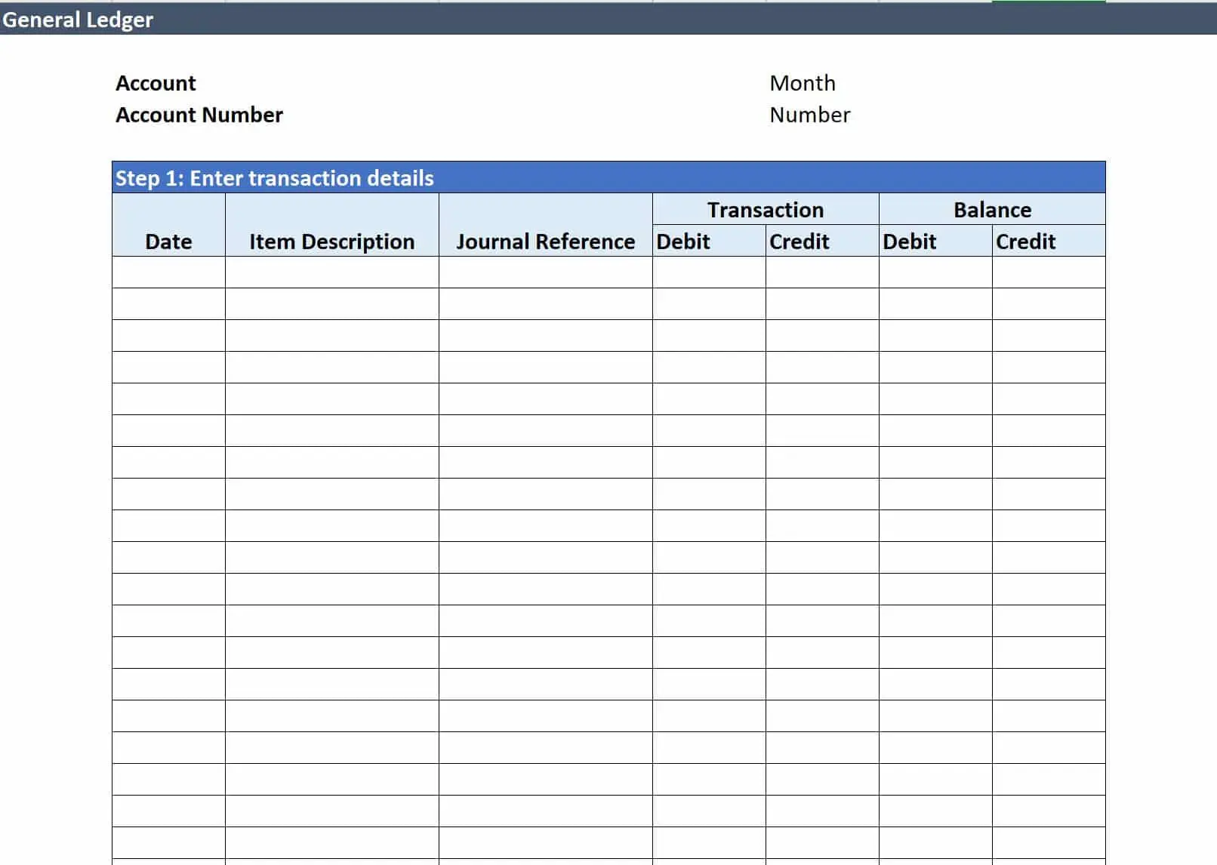Click the Account Number label
The height and width of the screenshot is (865, 1217).
coord(199,115)
